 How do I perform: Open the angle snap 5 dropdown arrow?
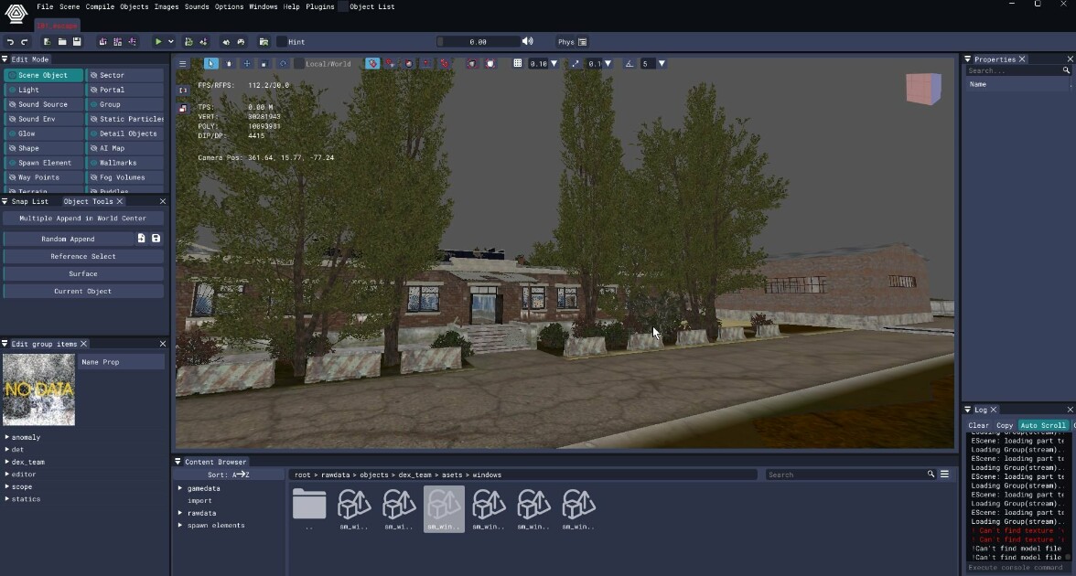click(662, 63)
